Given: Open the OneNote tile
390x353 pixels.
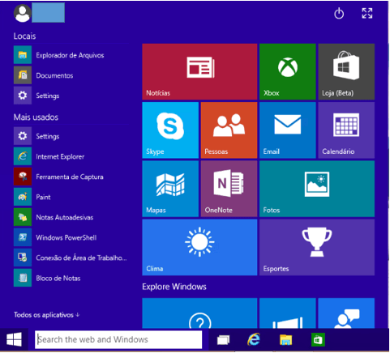Looking at the screenshot, I should pyautogui.click(x=229, y=189).
